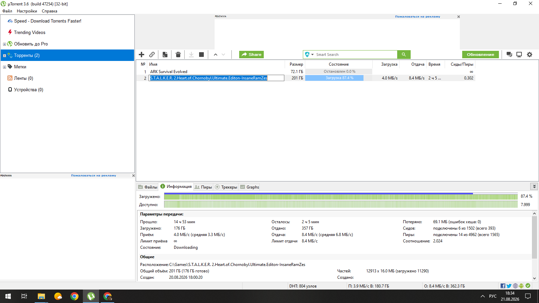Move torrent up the queue arrow
The height and width of the screenshot is (303, 539).
click(x=216, y=55)
